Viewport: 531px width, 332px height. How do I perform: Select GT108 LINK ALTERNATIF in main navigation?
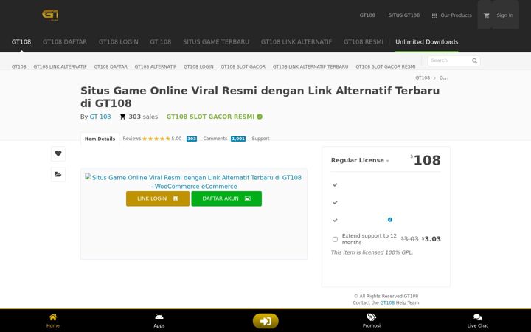click(x=296, y=42)
